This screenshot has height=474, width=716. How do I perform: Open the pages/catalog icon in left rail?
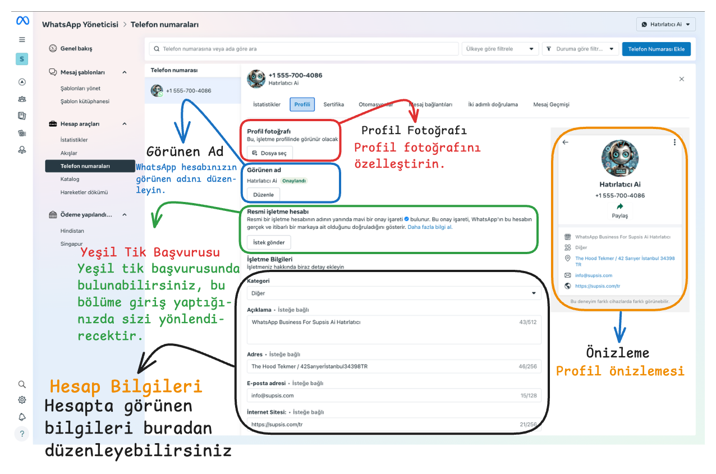point(22,116)
